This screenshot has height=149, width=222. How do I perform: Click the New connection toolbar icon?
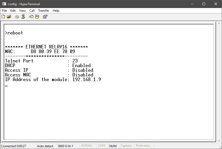(x=3, y=17)
